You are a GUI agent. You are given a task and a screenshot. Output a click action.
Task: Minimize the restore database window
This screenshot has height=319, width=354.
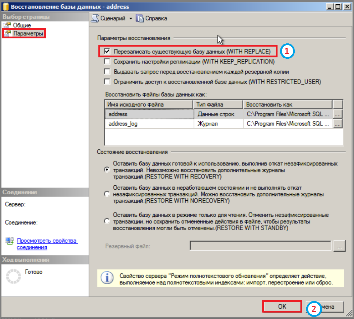pos(329,7)
